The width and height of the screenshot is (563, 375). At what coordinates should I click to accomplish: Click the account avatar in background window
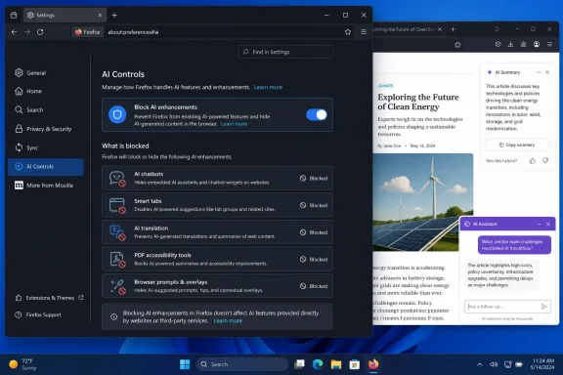coord(537,45)
